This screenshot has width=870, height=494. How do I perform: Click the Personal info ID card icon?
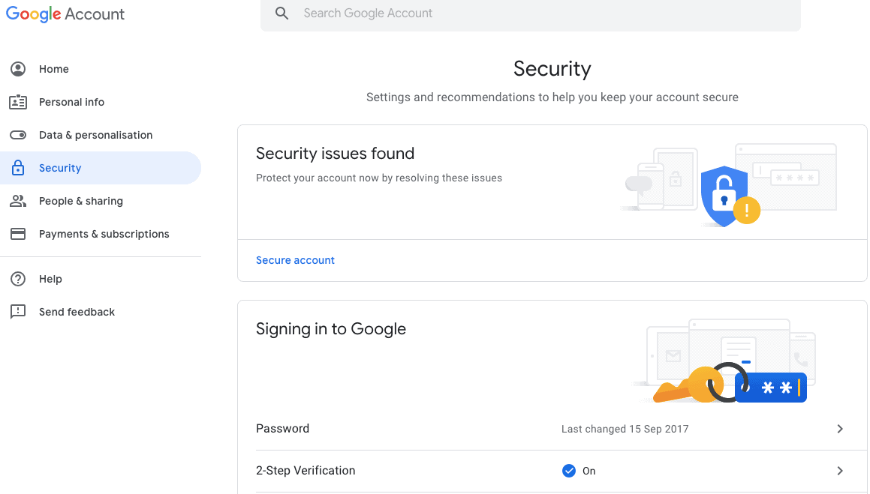pyautogui.click(x=18, y=102)
